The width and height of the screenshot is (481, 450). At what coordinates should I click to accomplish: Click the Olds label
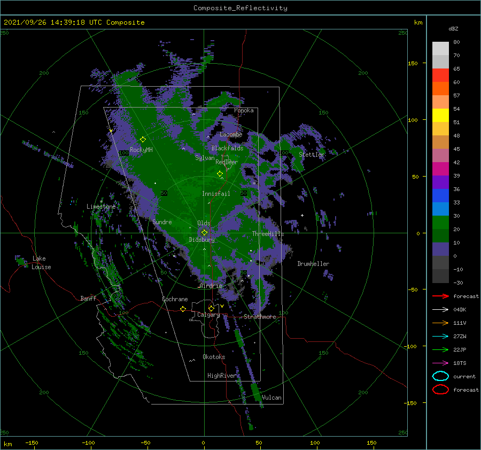pos(204,223)
